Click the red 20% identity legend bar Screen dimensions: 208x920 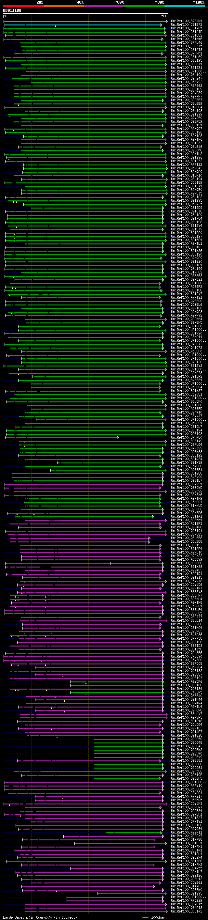point(23,6)
